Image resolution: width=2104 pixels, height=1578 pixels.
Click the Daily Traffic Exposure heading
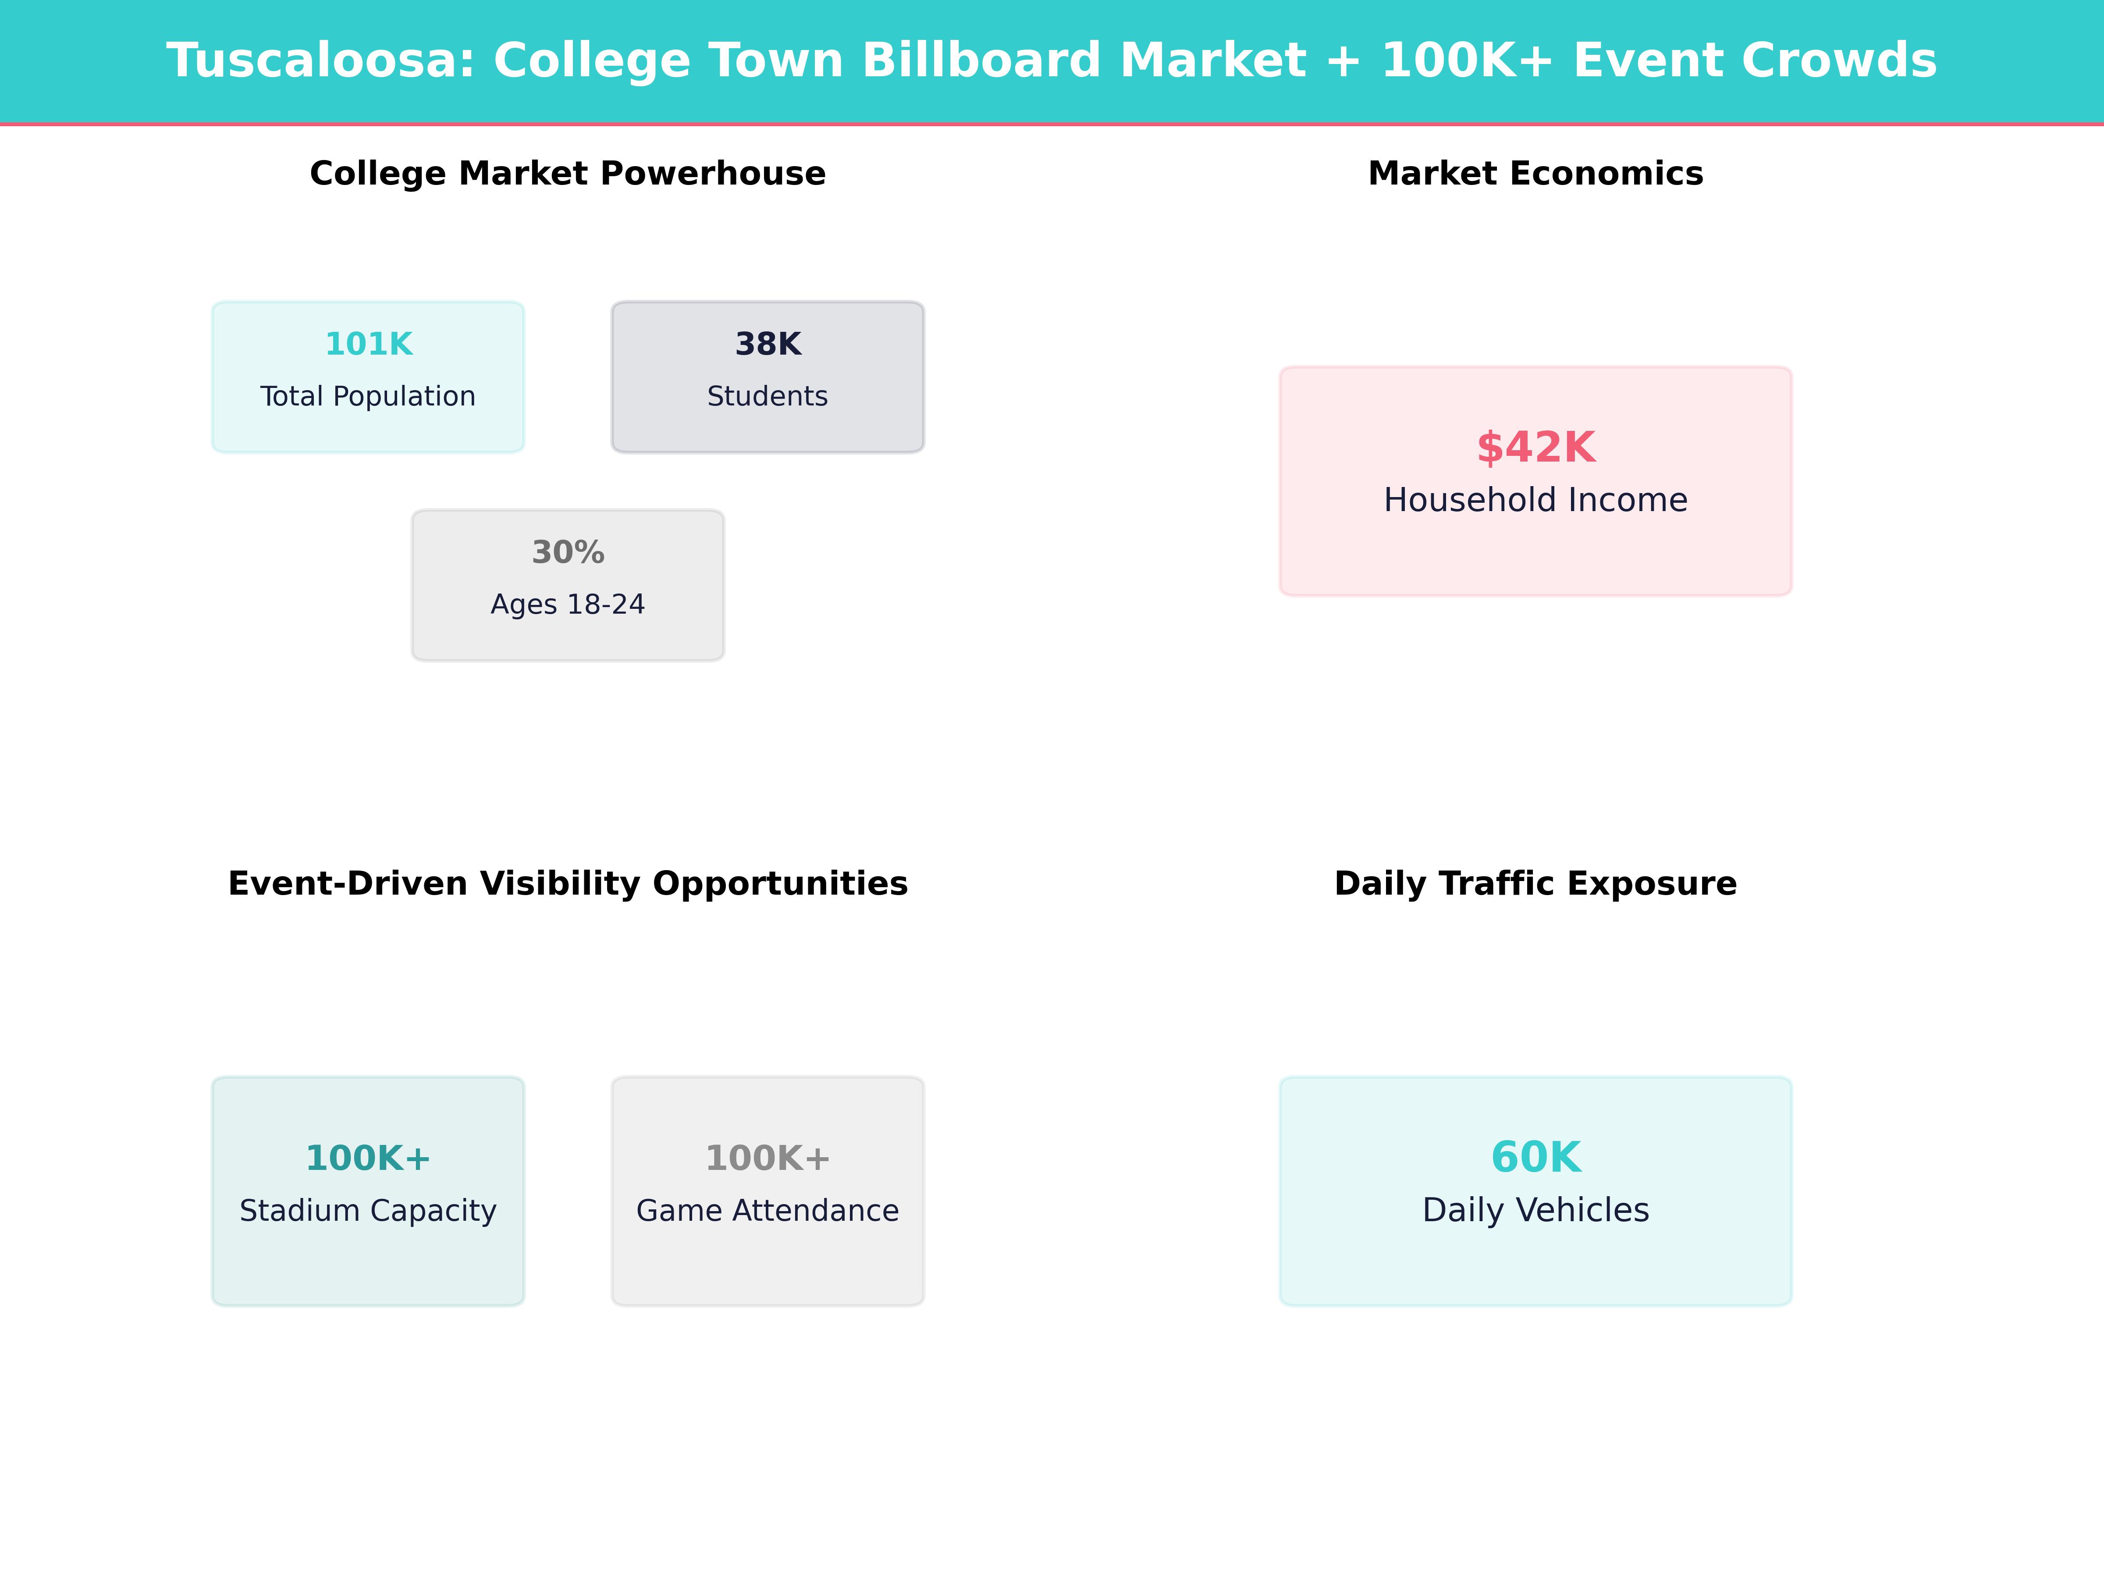pyautogui.click(x=1535, y=883)
